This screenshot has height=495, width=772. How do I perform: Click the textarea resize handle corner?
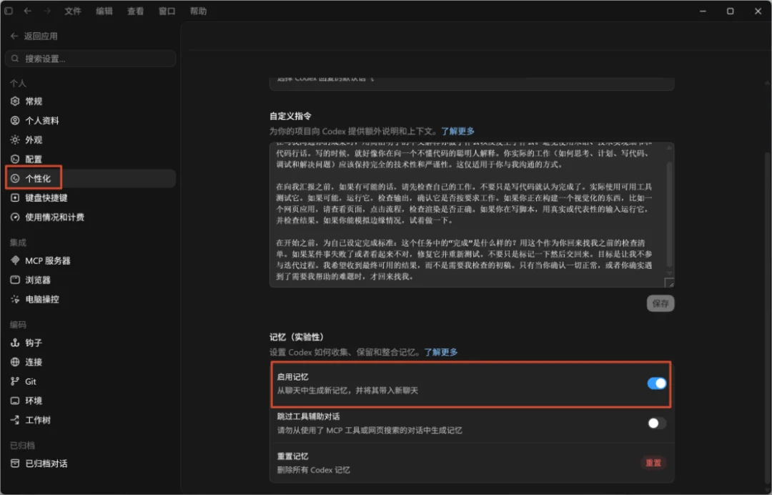[669, 283]
